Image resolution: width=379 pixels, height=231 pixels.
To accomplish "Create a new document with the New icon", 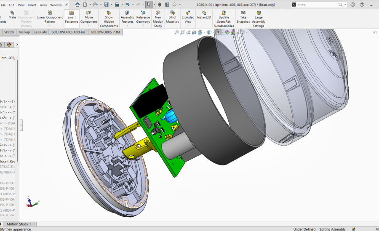I will click(x=85, y=5).
